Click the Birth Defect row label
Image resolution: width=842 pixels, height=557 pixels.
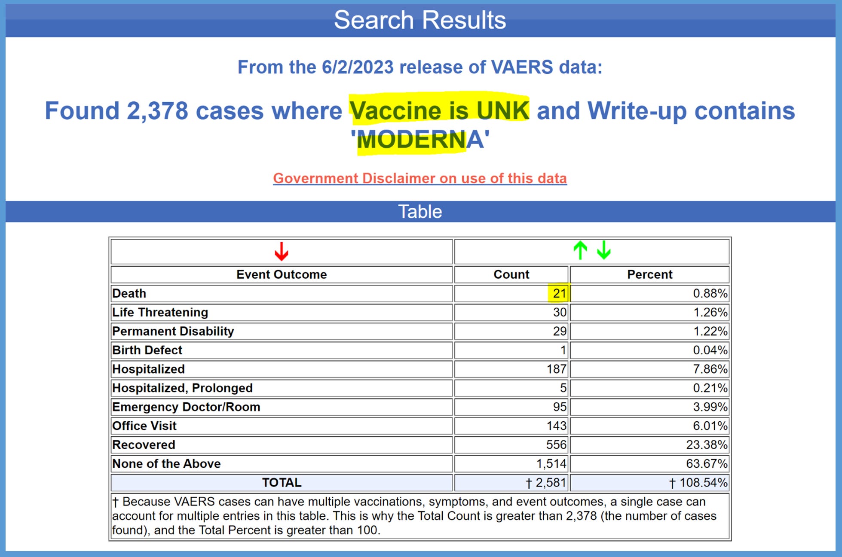(x=282, y=350)
